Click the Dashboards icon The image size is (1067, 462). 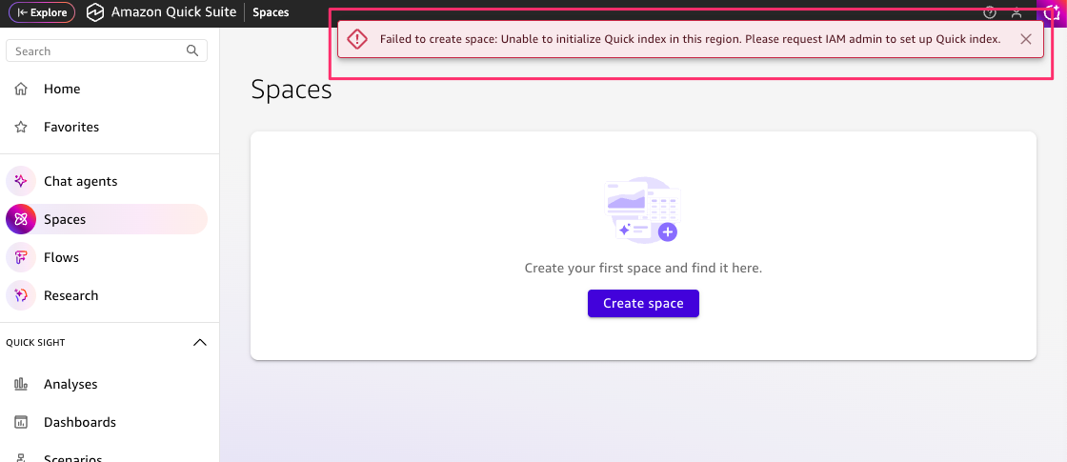click(x=21, y=423)
